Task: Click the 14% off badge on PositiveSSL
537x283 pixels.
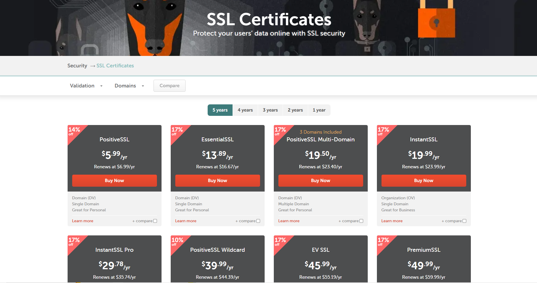Action: click(x=74, y=131)
